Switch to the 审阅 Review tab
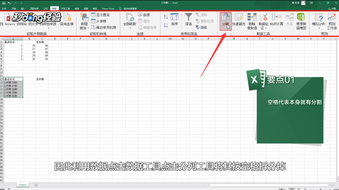This screenshot has height=190, width=339. coord(77,9)
